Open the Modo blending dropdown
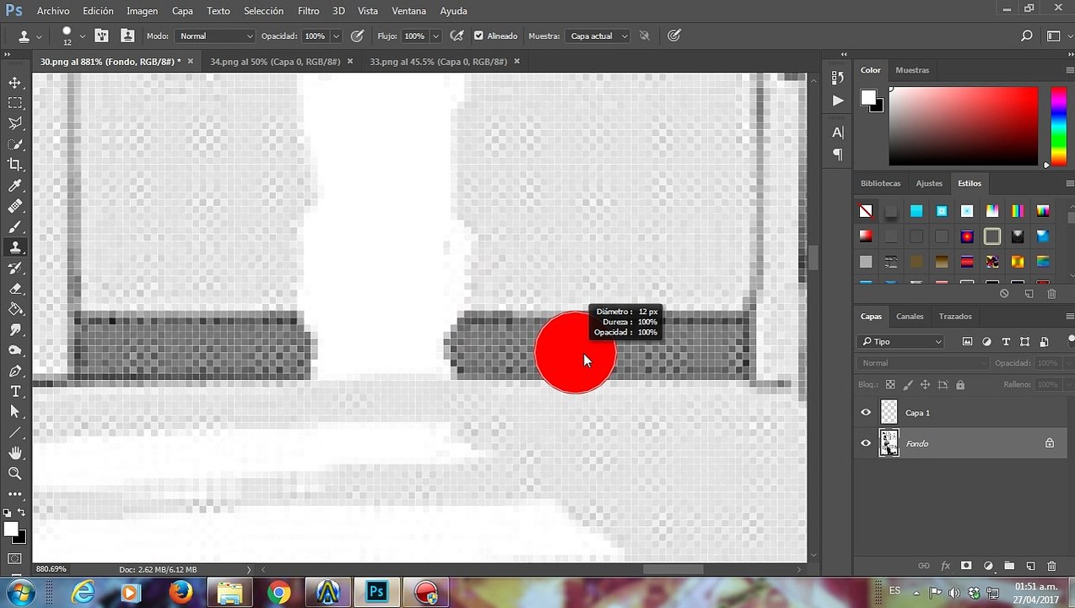This screenshot has width=1075, height=608. click(x=215, y=35)
